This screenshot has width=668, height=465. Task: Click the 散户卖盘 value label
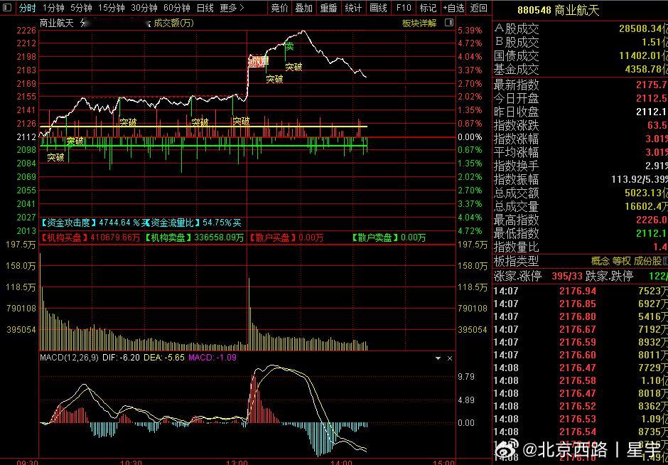388,237
